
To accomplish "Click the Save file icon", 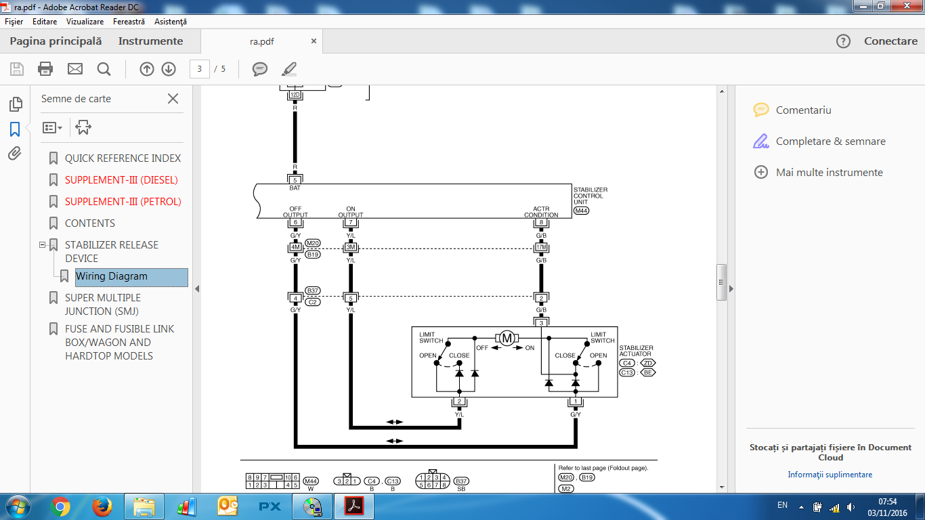I will click(17, 68).
